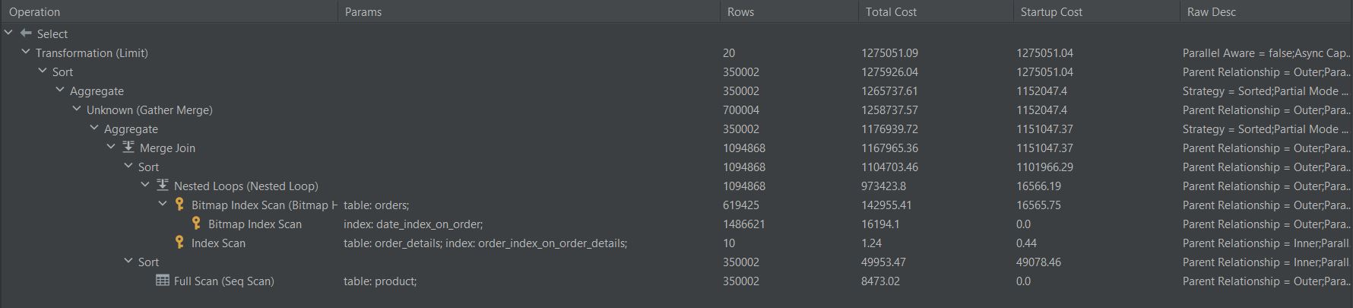Select the order_index_on_order_details params cell
The image size is (1353, 308).
click(x=485, y=243)
